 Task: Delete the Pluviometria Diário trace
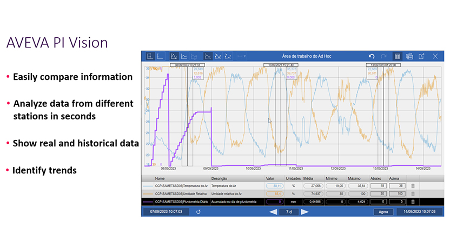[x=413, y=202]
